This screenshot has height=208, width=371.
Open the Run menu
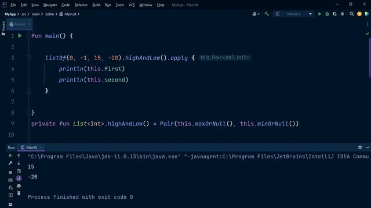pos(108,5)
